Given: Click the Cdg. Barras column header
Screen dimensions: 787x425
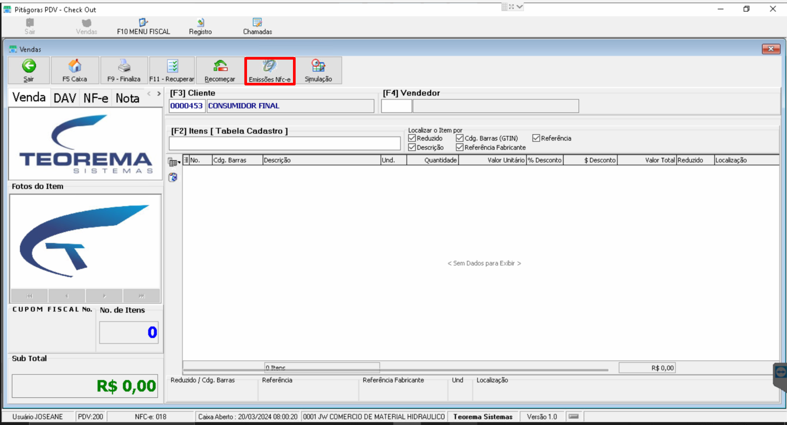Looking at the screenshot, I should pyautogui.click(x=237, y=160).
